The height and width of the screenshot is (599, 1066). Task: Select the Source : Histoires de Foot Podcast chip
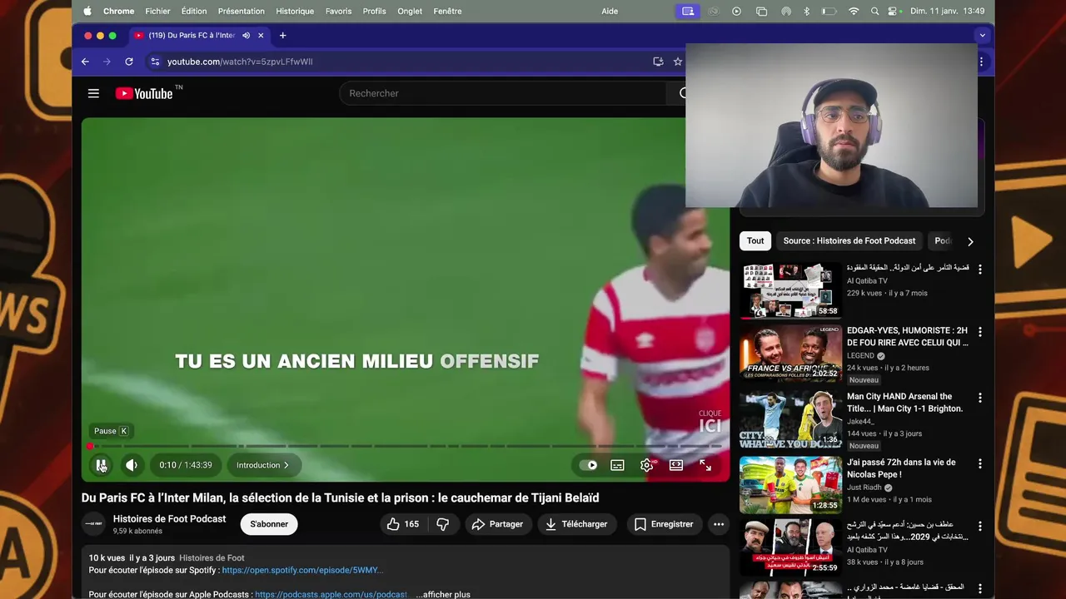[x=849, y=240]
